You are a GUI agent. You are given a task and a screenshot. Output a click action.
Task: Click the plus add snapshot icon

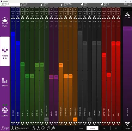(13, 128)
